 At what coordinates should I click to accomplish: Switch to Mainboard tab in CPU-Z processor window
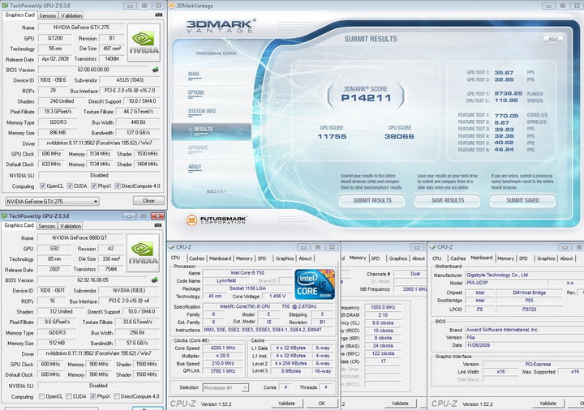pos(220,258)
